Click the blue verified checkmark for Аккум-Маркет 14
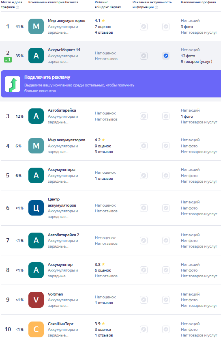 click(x=166, y=56)
